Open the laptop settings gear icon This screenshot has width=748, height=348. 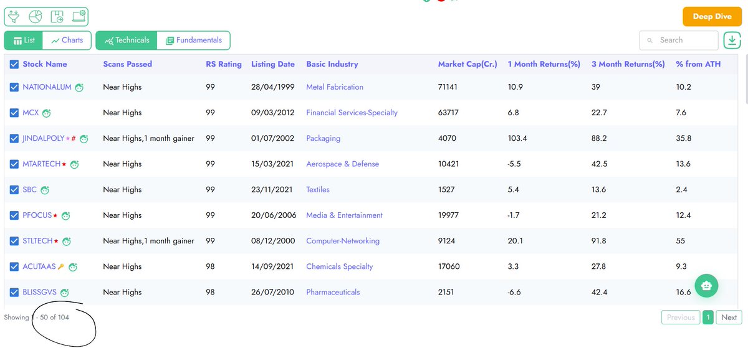click(x=78, y=16)
